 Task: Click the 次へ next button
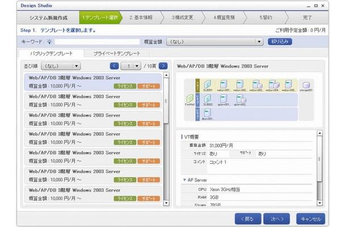point(277,219)
